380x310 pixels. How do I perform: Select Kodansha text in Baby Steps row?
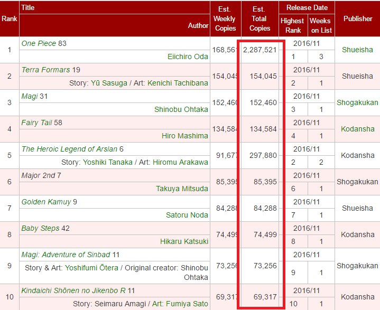357,234
